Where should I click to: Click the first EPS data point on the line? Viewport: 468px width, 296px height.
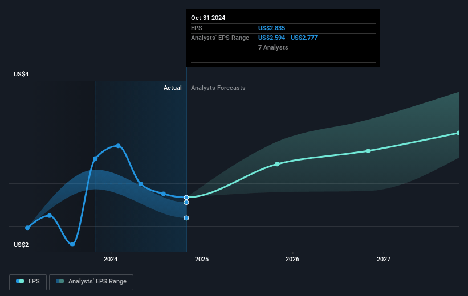click(27, 228)
